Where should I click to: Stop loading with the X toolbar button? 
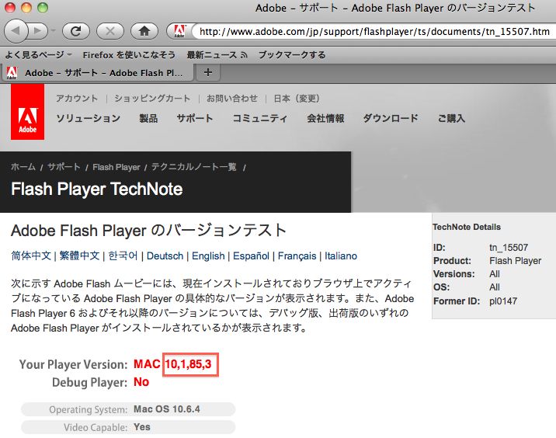[x=110, y=32]
